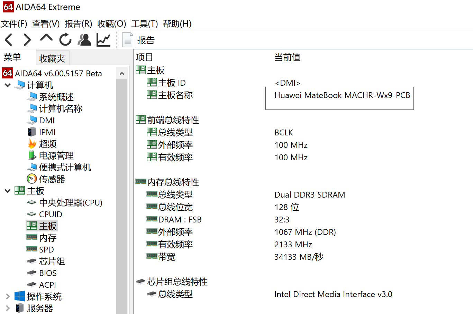This screenshot has height=314, width=473.
Task: Refresh the current page
Action: tap(65, 39)
